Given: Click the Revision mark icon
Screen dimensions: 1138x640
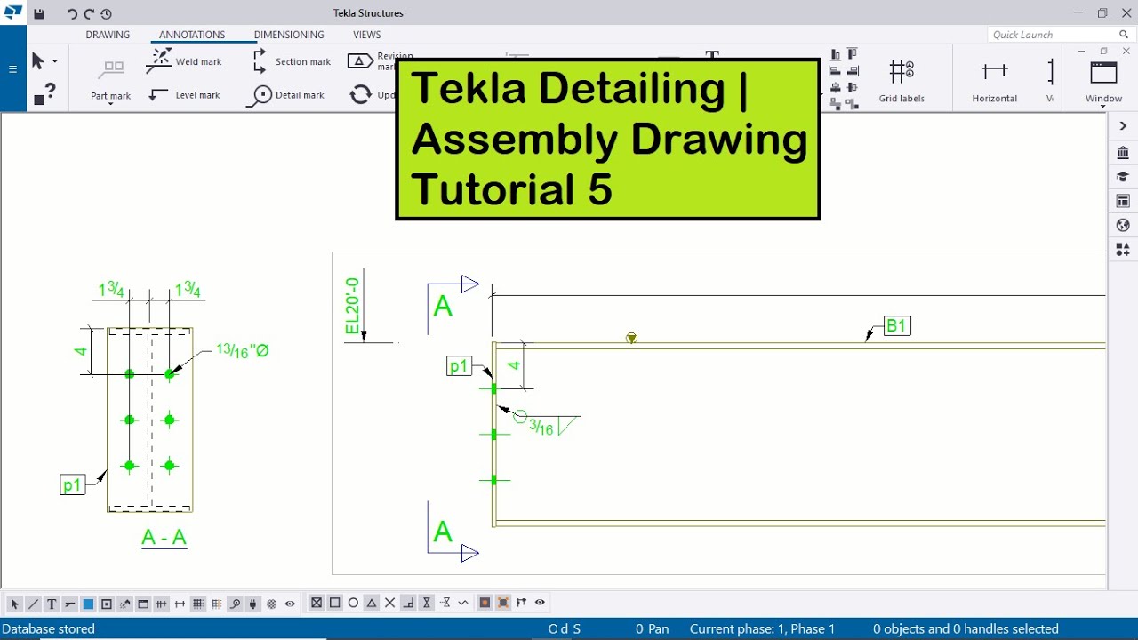Looking at the screenshot, I should [x=360, y=61].
